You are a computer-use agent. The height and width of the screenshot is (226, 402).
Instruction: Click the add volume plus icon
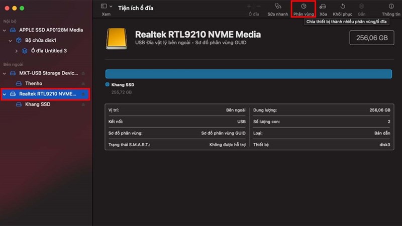249,7
